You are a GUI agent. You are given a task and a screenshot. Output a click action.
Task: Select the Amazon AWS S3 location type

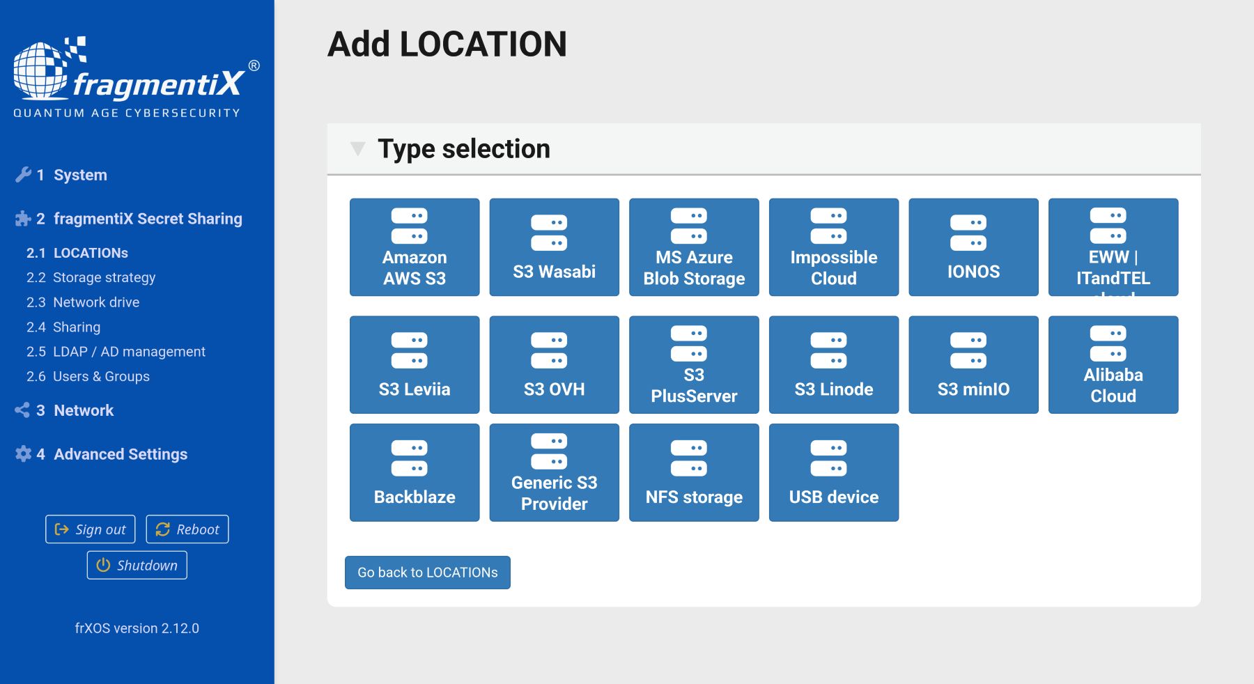415,247
